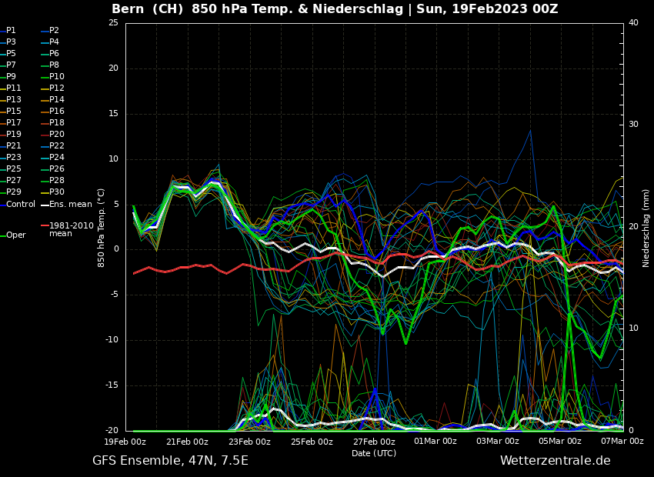Click the Date (UTC) axis title
This screenshot has height=477, width=654.
click(374, 453)
